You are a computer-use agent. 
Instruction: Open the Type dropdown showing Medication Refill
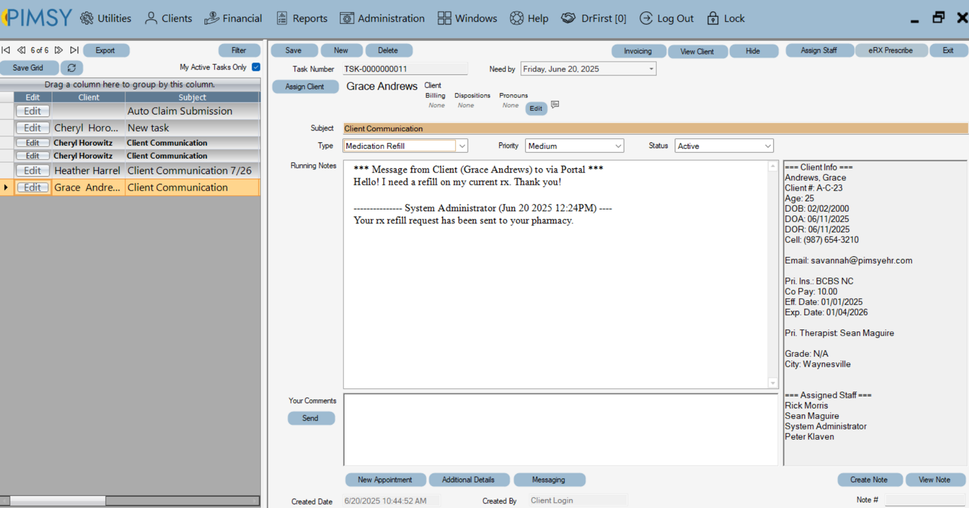click(x=462, y=146)
